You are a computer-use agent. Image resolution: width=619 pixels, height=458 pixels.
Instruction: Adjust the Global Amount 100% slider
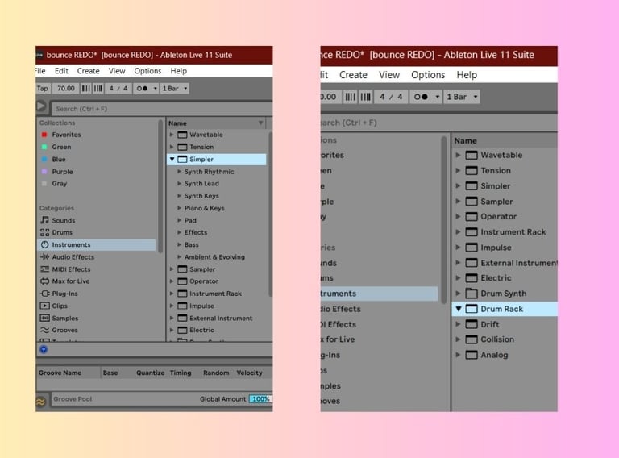[260, 399]
